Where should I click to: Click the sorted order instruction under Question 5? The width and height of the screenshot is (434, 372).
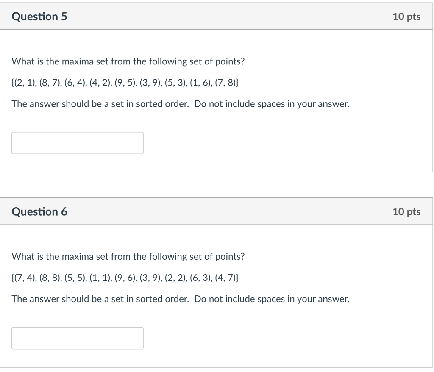coord(181,104)
